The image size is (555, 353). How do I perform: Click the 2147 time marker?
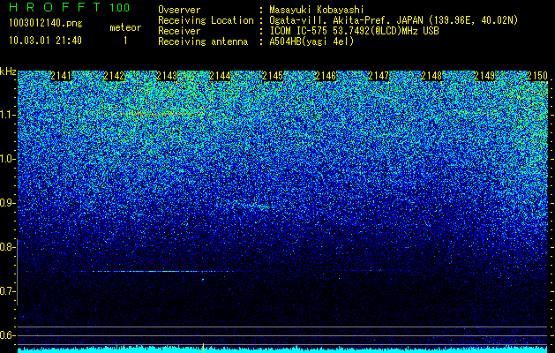(x=379, y=76)
